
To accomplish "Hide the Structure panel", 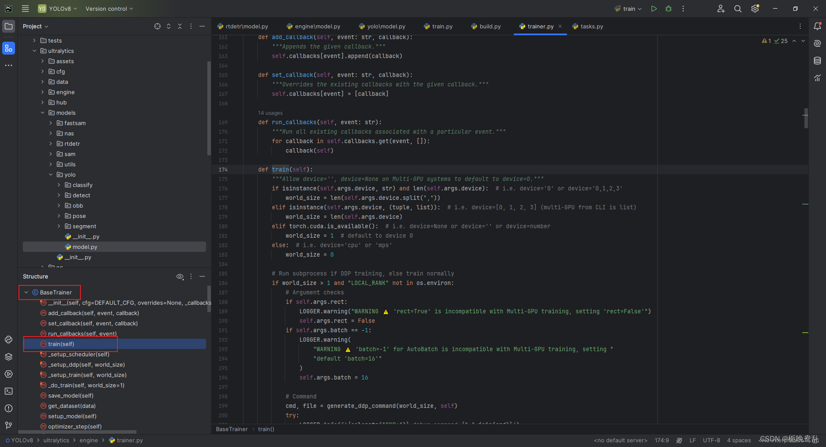I will click(x=202, y=276).
